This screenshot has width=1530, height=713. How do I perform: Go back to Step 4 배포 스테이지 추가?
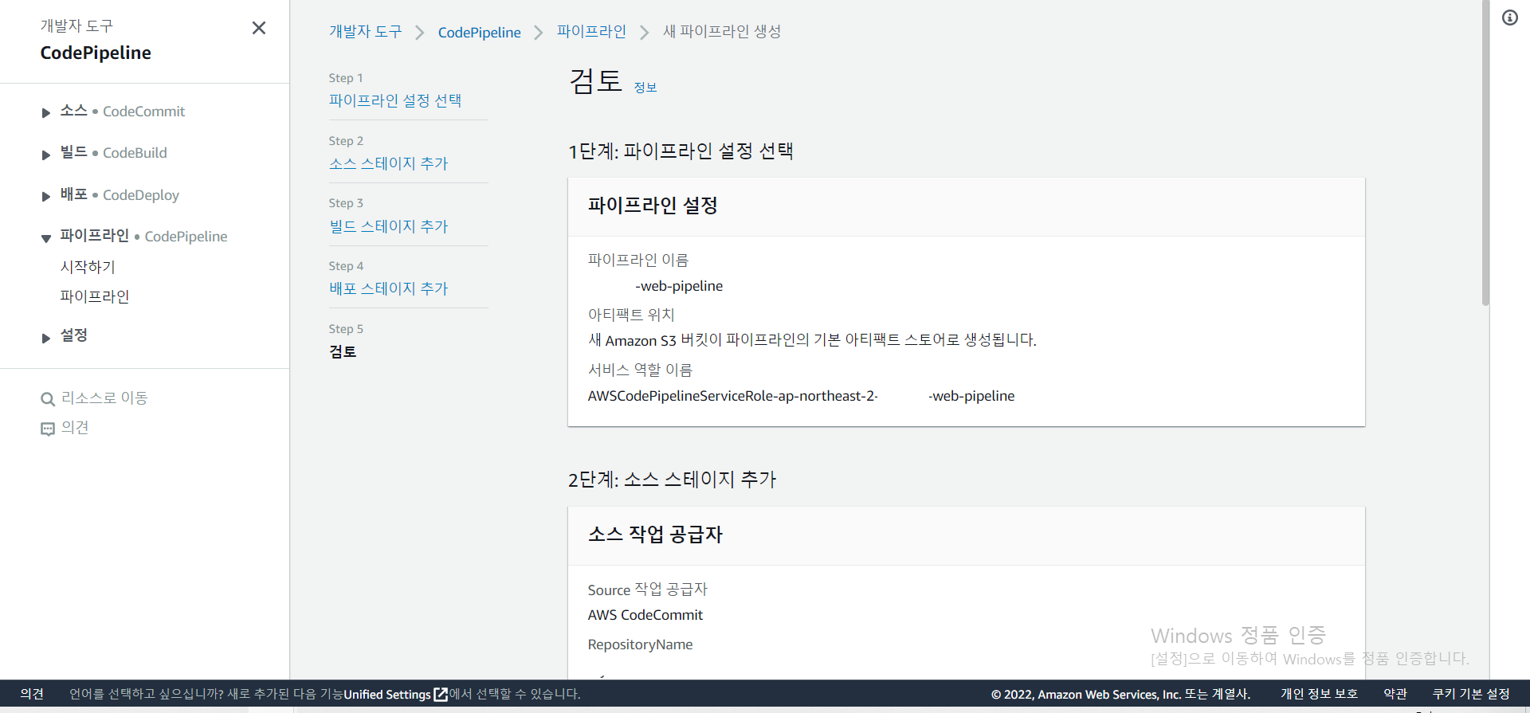389,288
